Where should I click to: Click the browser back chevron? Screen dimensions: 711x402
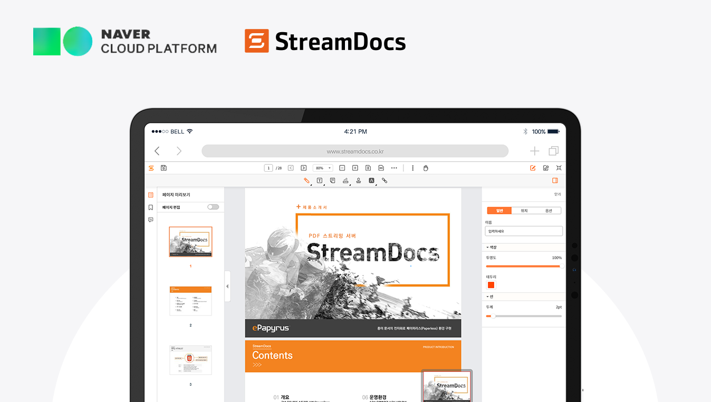pyautogui.click(x=157, y=151)
